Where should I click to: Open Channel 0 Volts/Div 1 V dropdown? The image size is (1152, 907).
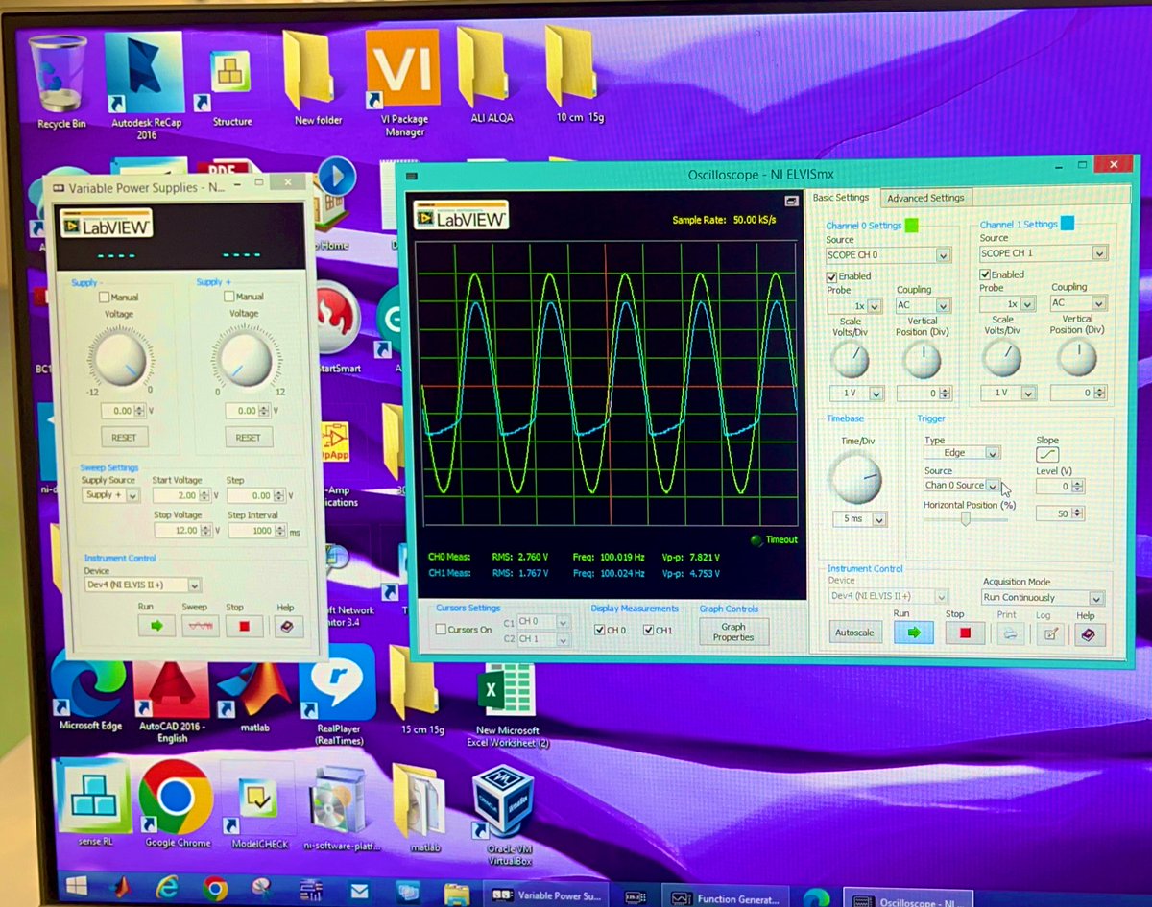(x=856, y=394)
